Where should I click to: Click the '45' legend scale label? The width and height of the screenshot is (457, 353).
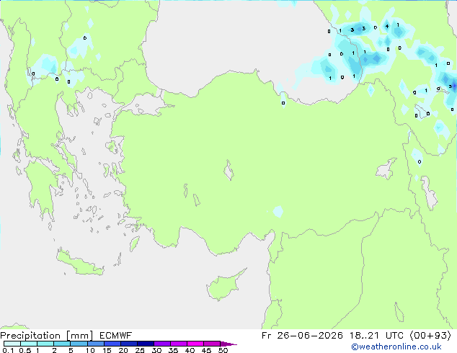(206, 350)
